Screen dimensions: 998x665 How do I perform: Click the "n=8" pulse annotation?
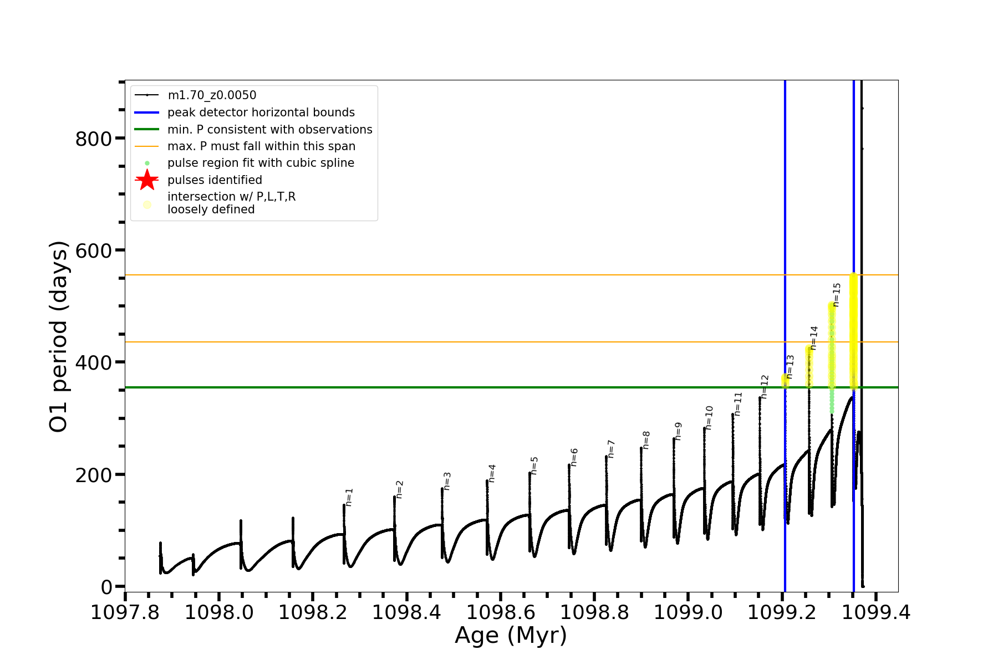click(646, 440)
